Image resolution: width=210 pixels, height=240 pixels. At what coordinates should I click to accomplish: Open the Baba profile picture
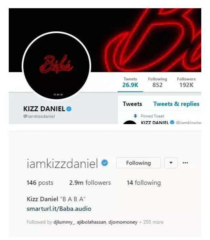point(56,66)
